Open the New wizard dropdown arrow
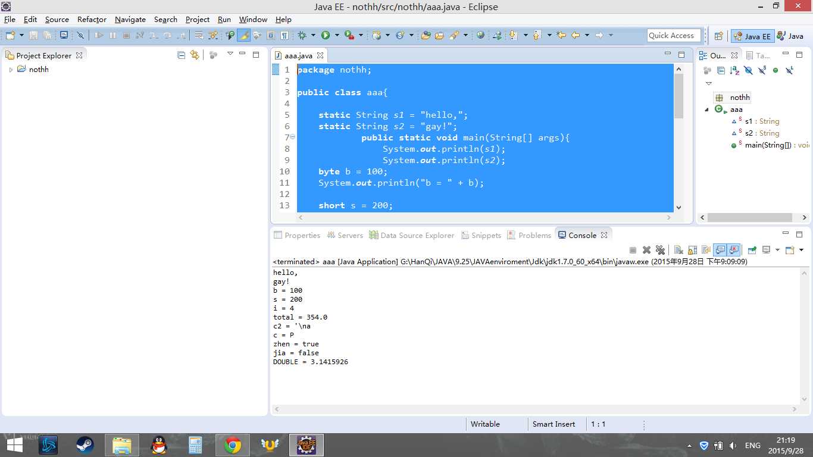Viewport: 813px width, 457px height. coord(22,36)
